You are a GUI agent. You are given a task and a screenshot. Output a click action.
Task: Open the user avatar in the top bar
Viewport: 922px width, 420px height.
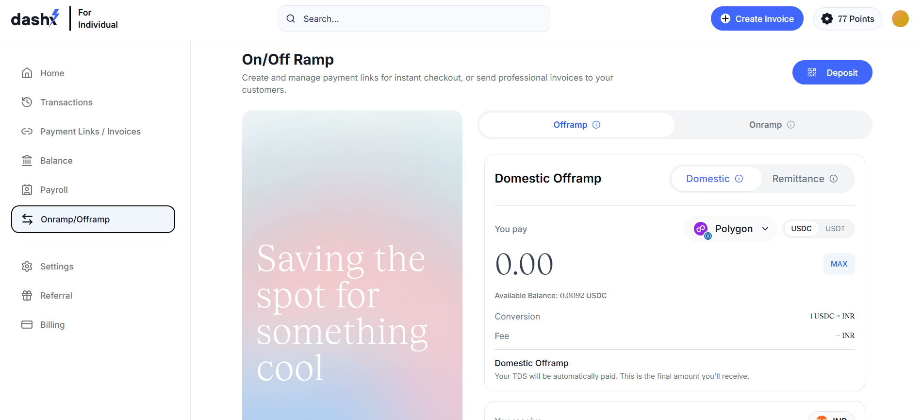click(x=900, y=19)
